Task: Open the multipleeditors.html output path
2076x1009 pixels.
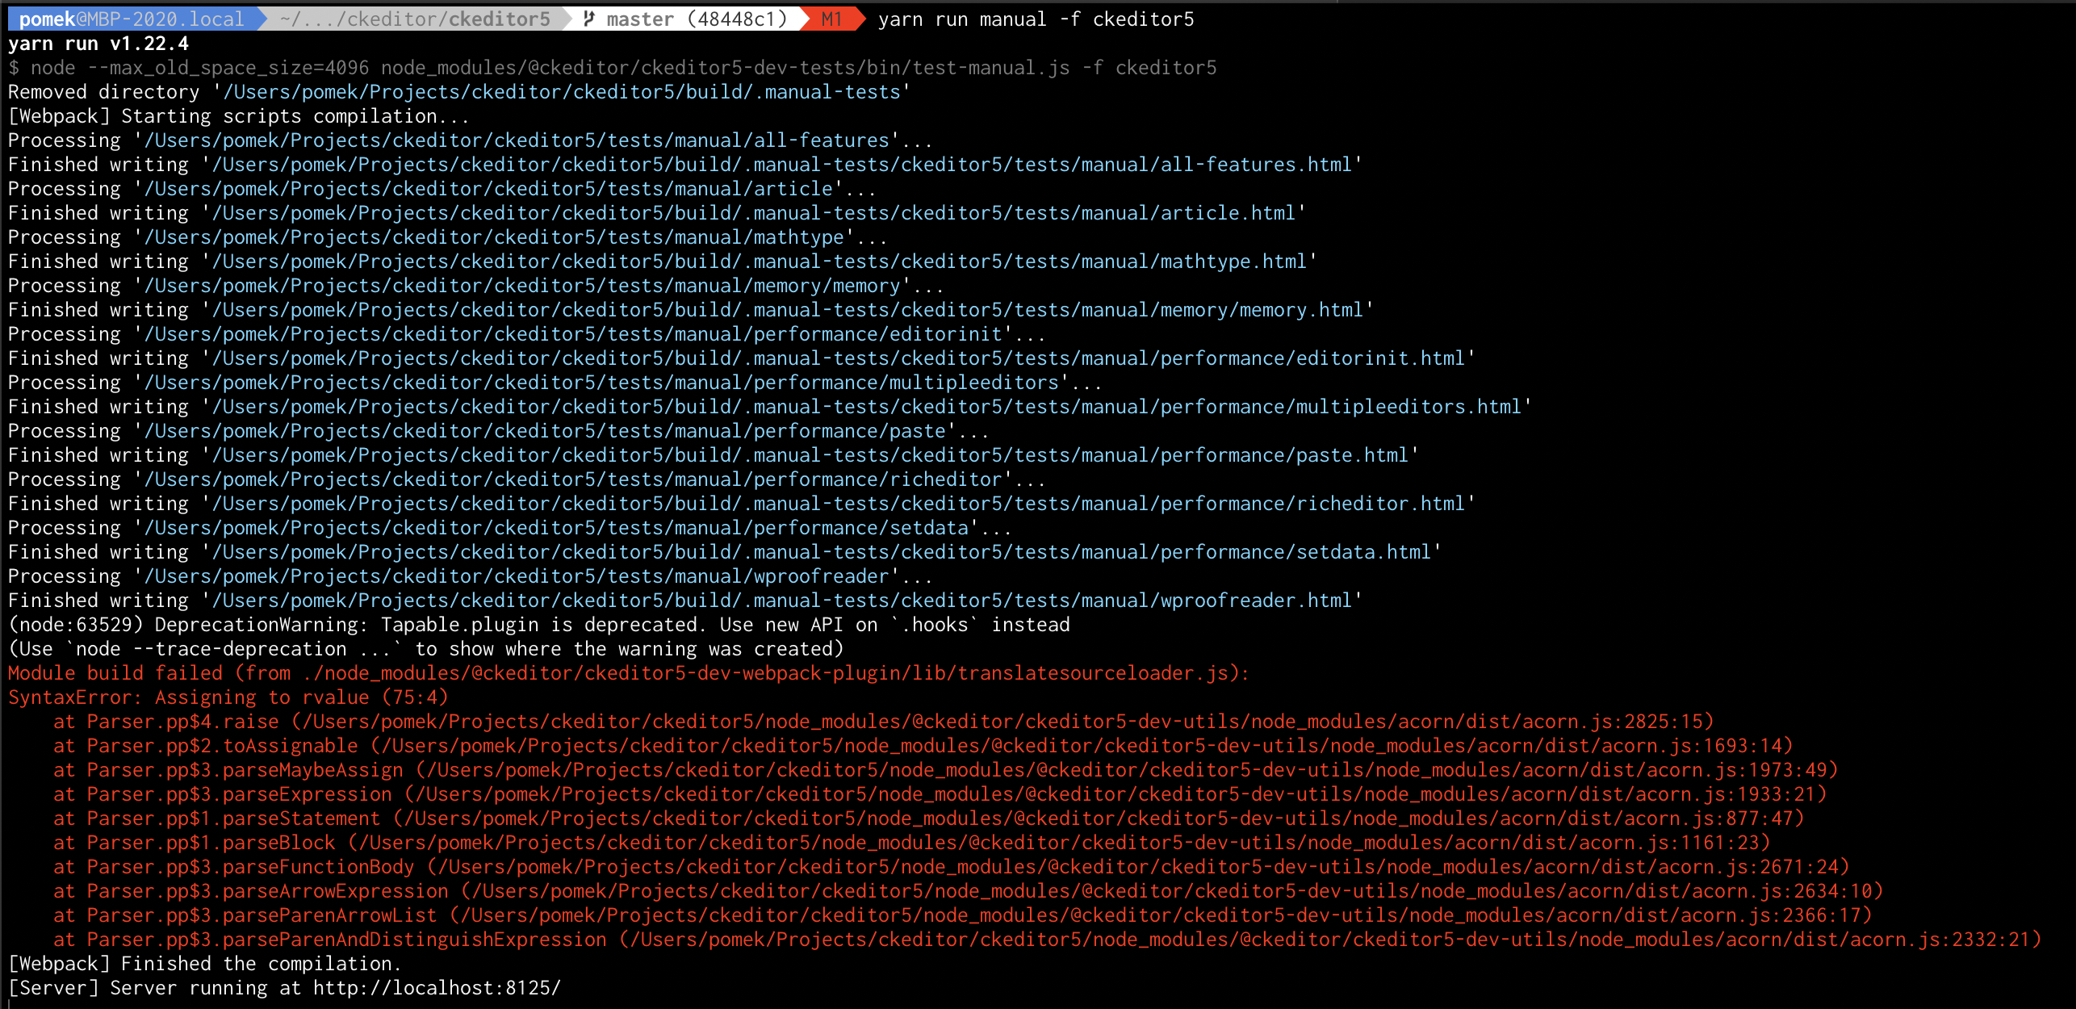Action: (867, 406)
